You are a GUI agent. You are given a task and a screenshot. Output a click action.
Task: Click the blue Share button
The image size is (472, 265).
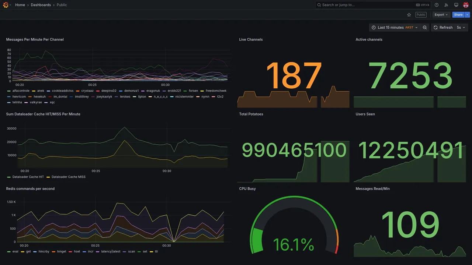point(458,15)
